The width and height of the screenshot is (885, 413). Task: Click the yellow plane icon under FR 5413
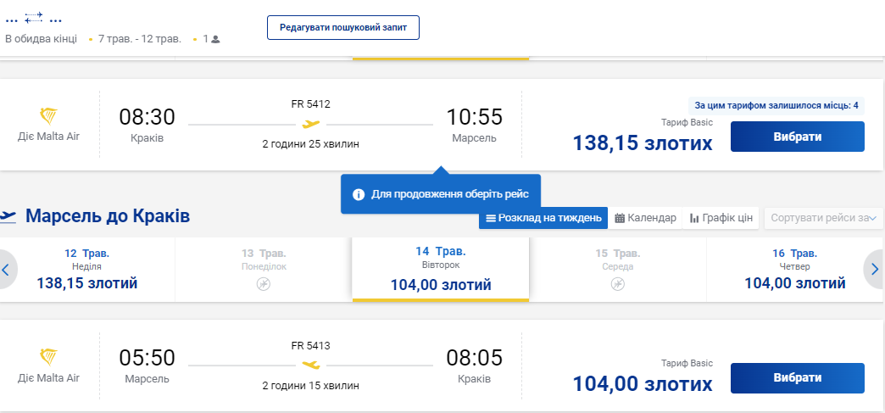311,365
